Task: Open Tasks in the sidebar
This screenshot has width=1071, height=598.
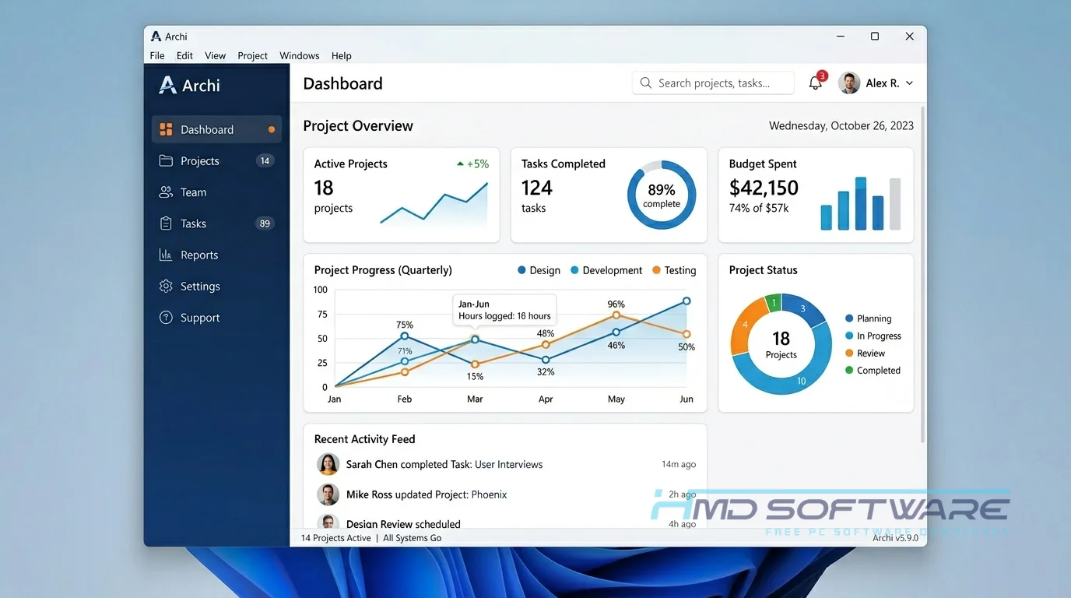Action: click(216, 223)
